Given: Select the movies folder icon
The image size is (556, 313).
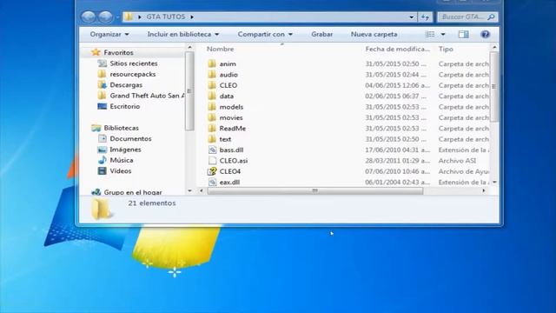Looking at the screenshot, I should point(212,117).
